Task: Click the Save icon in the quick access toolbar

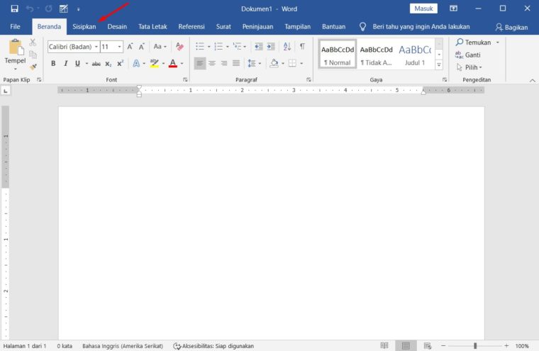Action: (x=14, y=9)
